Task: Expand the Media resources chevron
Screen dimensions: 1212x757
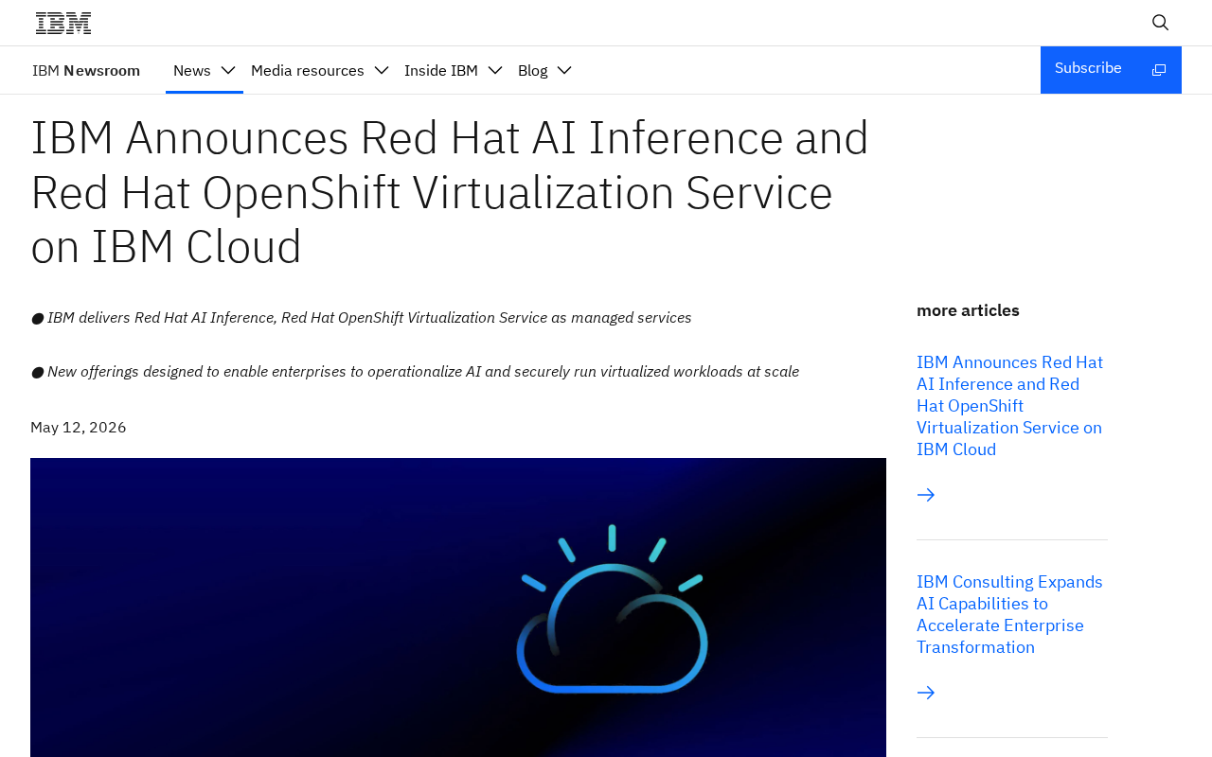Action: tap(382, 70)
